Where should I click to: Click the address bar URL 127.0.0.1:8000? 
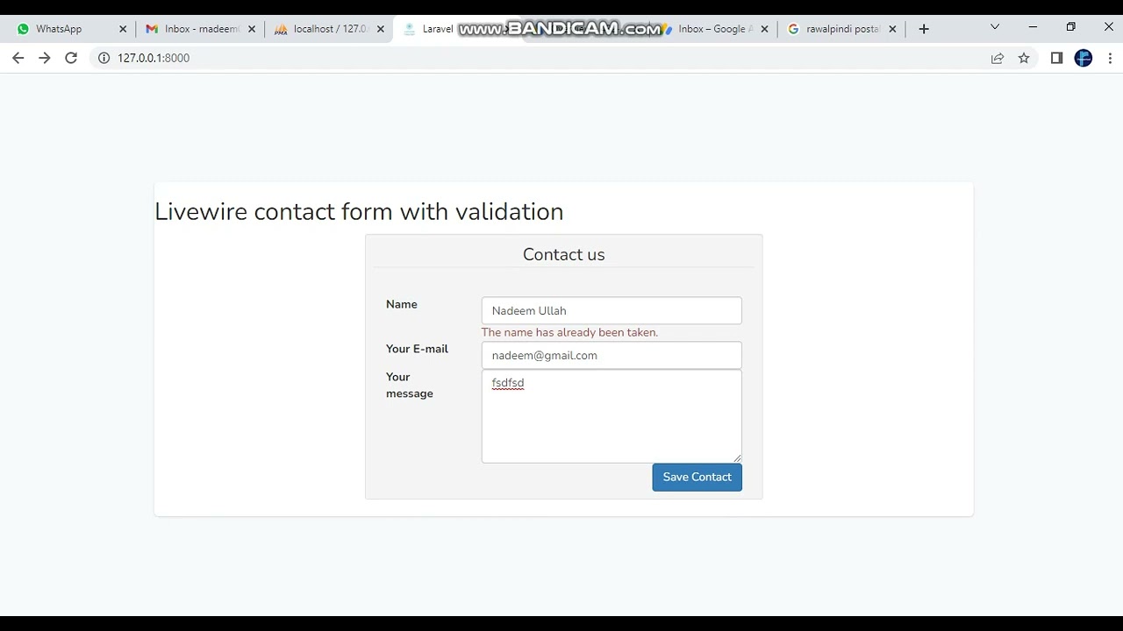pos(154,58)
